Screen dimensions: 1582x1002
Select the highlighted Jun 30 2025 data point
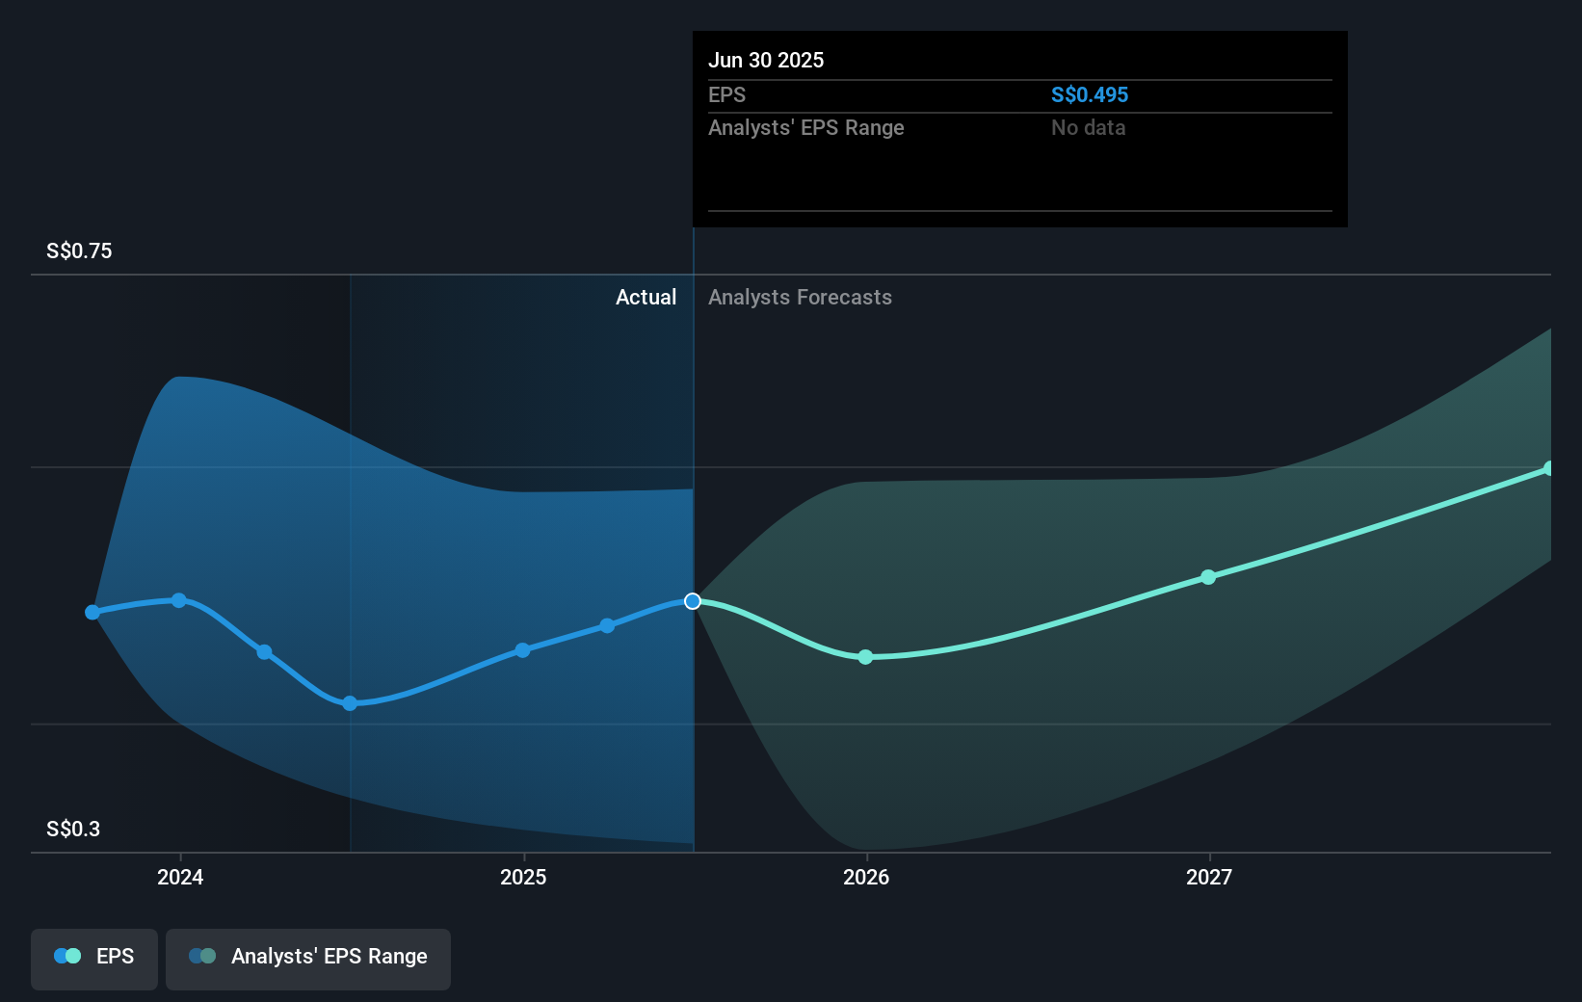[692, 601]
